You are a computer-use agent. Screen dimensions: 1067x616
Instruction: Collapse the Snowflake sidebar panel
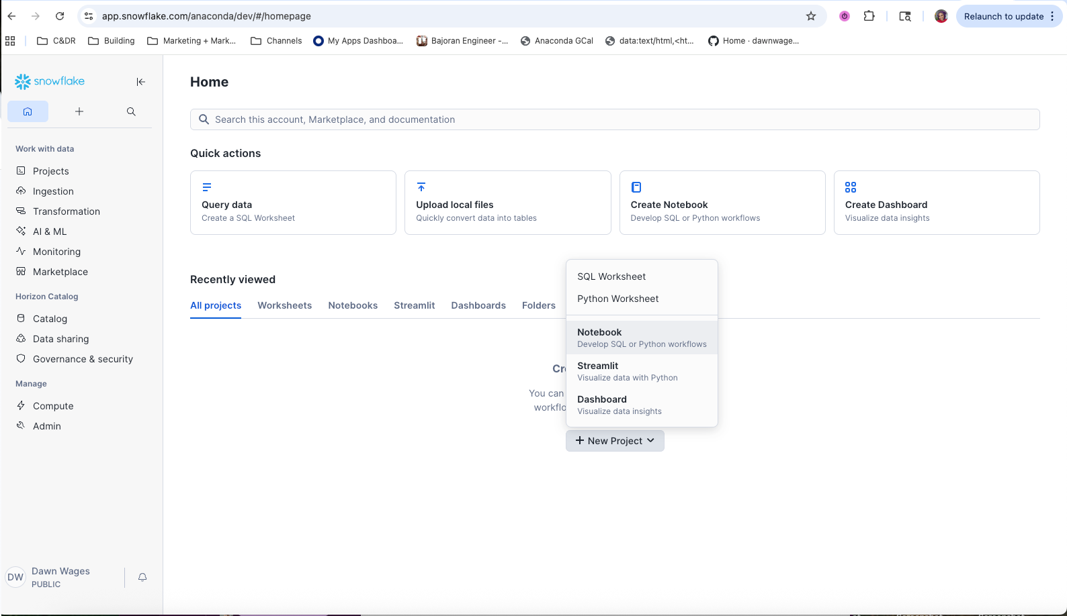click(x=140, y=82)
